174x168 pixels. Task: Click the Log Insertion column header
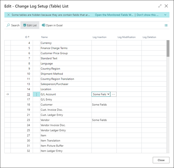[99, 37]
